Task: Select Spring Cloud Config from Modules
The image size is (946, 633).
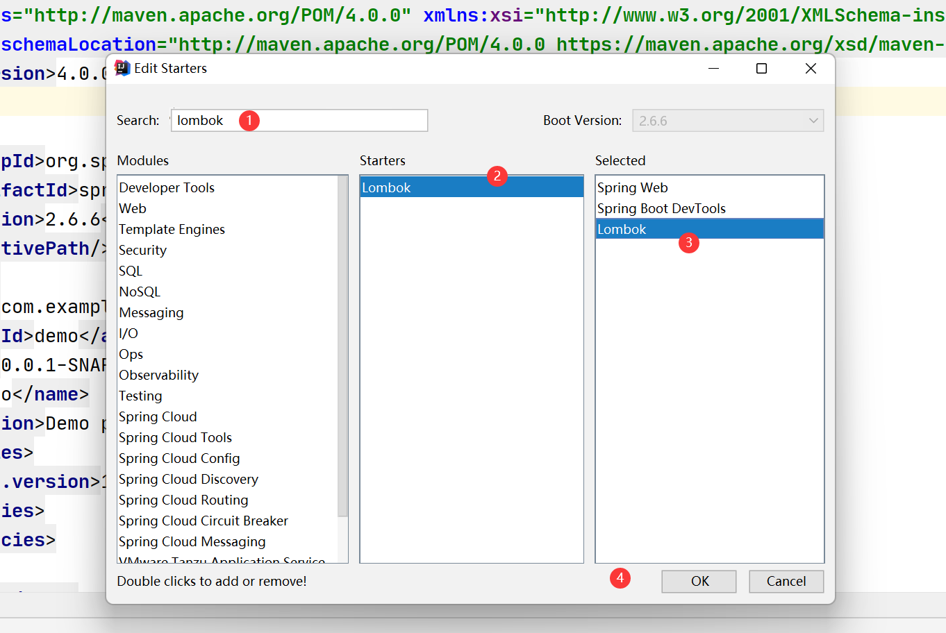Action: (x=179, y=458)
